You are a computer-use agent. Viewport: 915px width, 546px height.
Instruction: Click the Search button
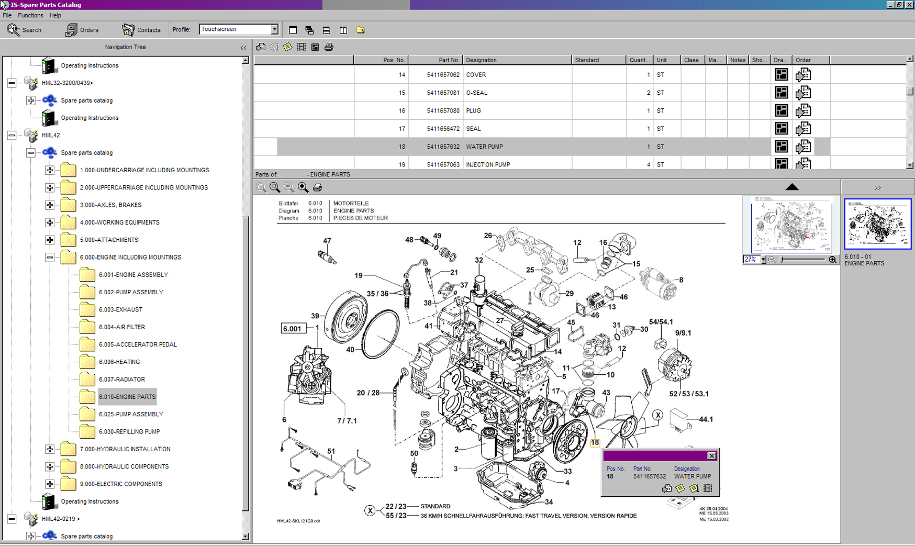click(x=25, y=30)
